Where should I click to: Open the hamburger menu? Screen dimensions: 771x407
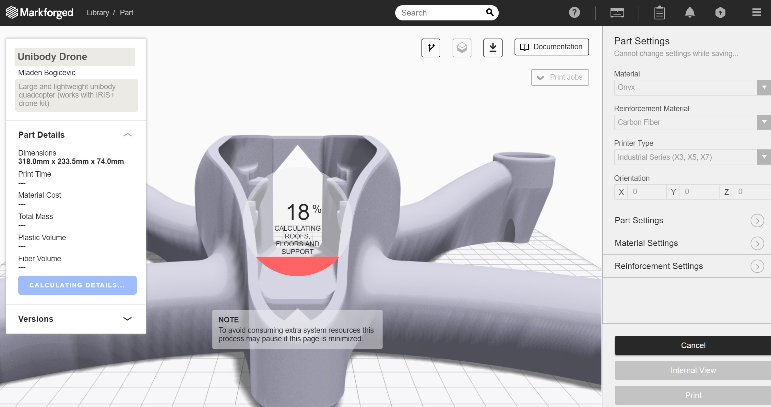pos(756,13)
